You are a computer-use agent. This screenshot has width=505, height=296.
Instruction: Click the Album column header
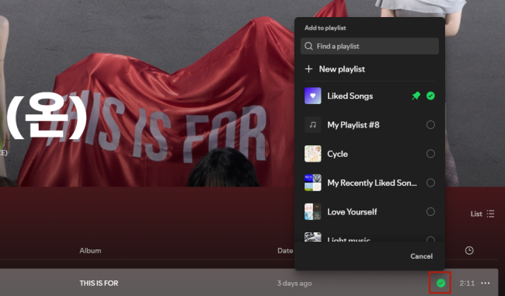point(90,251)
